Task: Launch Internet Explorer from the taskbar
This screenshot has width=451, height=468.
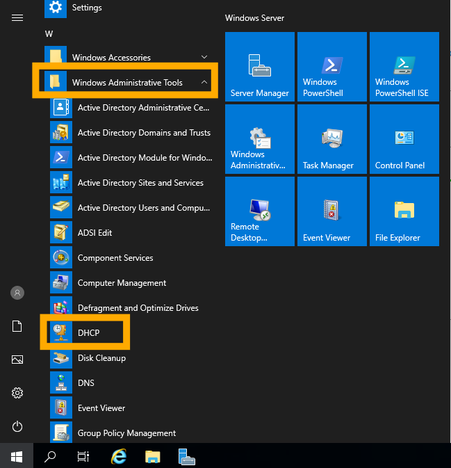Action: pos(119,457)
